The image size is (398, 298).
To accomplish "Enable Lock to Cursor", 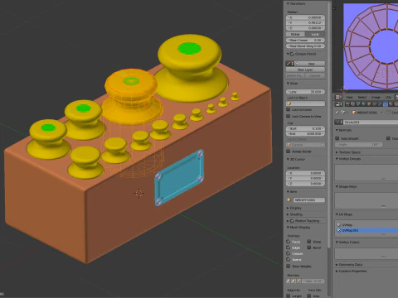I will (x=288, y=109).
